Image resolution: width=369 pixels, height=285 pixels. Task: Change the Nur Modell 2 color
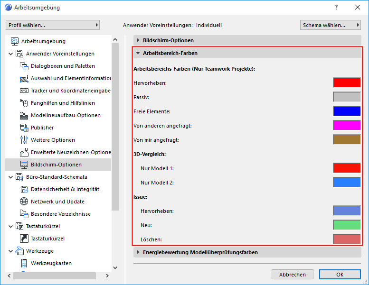347,182
